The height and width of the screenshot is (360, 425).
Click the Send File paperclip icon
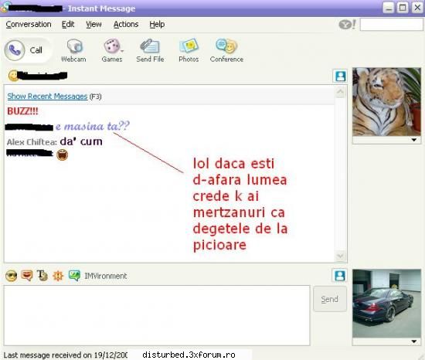point(150,46)
